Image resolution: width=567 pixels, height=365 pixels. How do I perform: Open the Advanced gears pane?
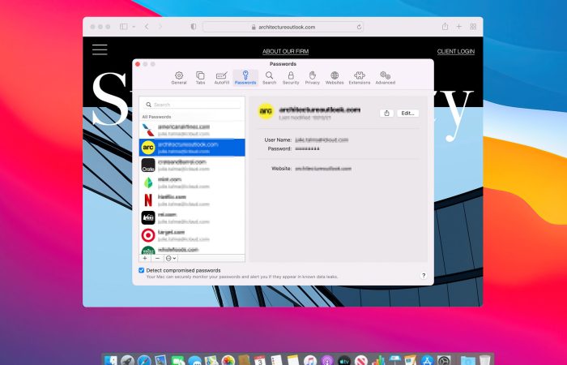385,78
